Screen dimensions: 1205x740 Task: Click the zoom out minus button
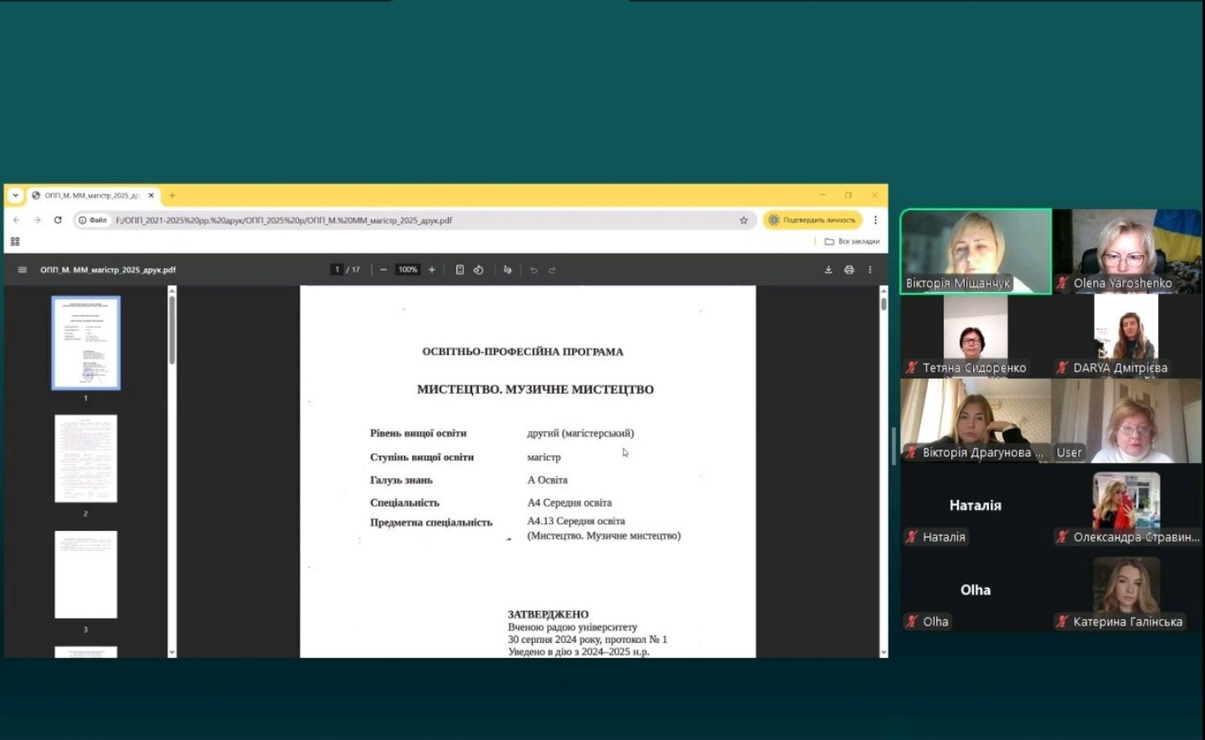pyautogui.click(x=383, y=270)
